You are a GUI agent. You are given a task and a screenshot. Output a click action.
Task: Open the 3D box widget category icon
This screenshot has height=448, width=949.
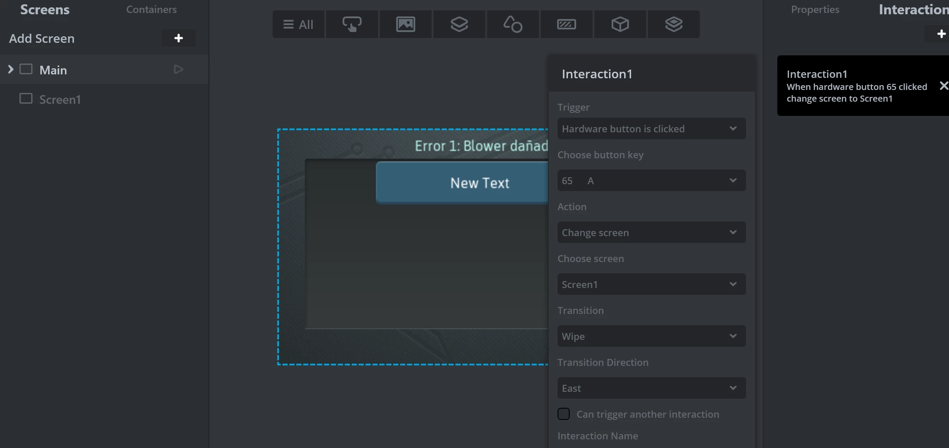pyautogui.click(x=620, y=24)
